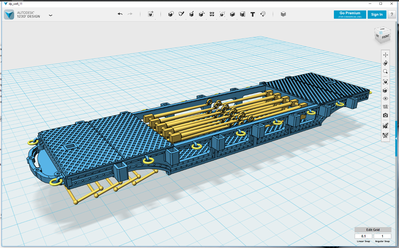Open the Modify tools menu
Screen dimensions: 399x248
coord(202,14)
